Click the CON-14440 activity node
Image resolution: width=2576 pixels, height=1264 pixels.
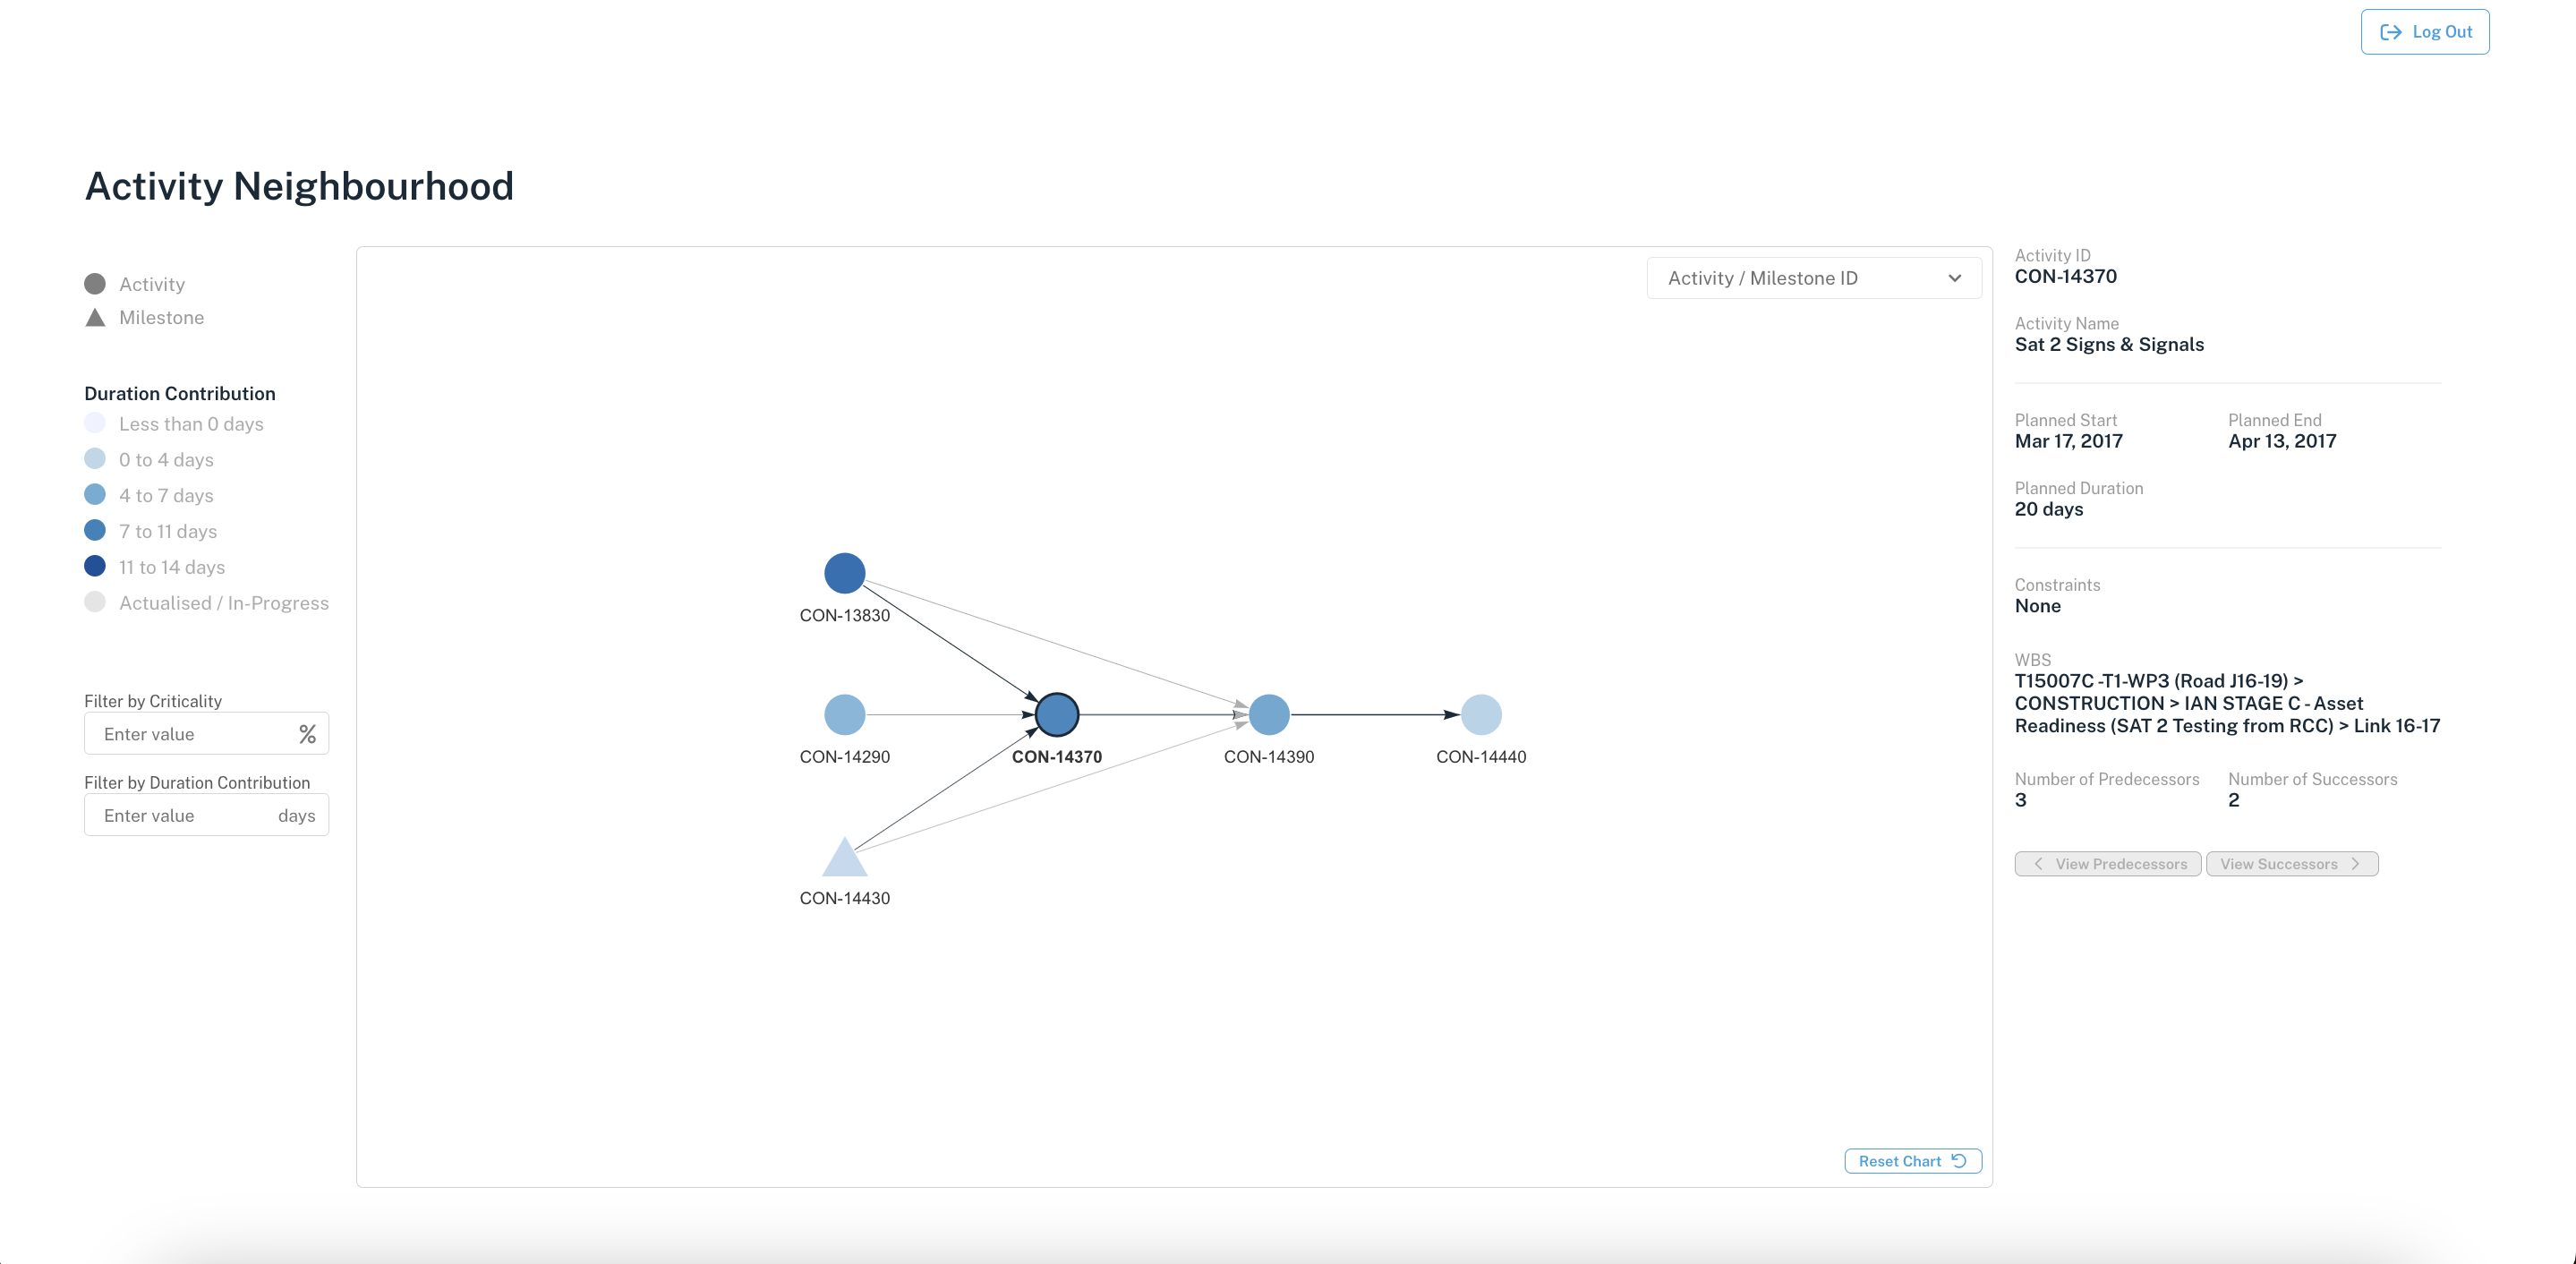pos(1481,715)
